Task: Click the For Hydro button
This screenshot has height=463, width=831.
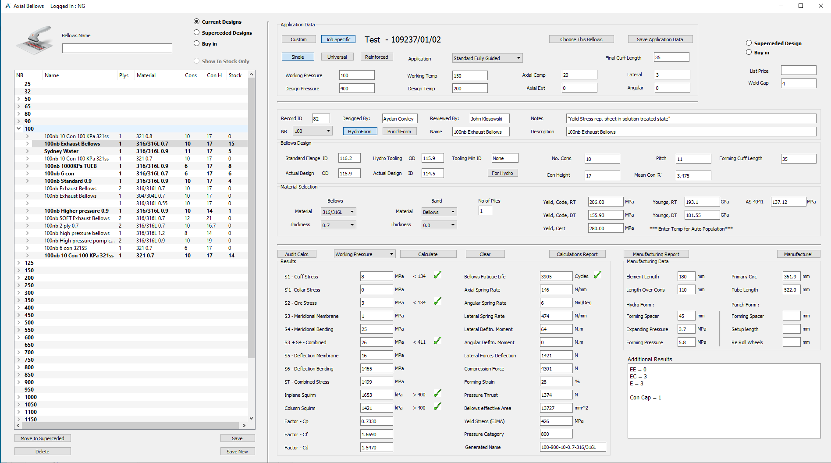Action: (x=502, y=173)
